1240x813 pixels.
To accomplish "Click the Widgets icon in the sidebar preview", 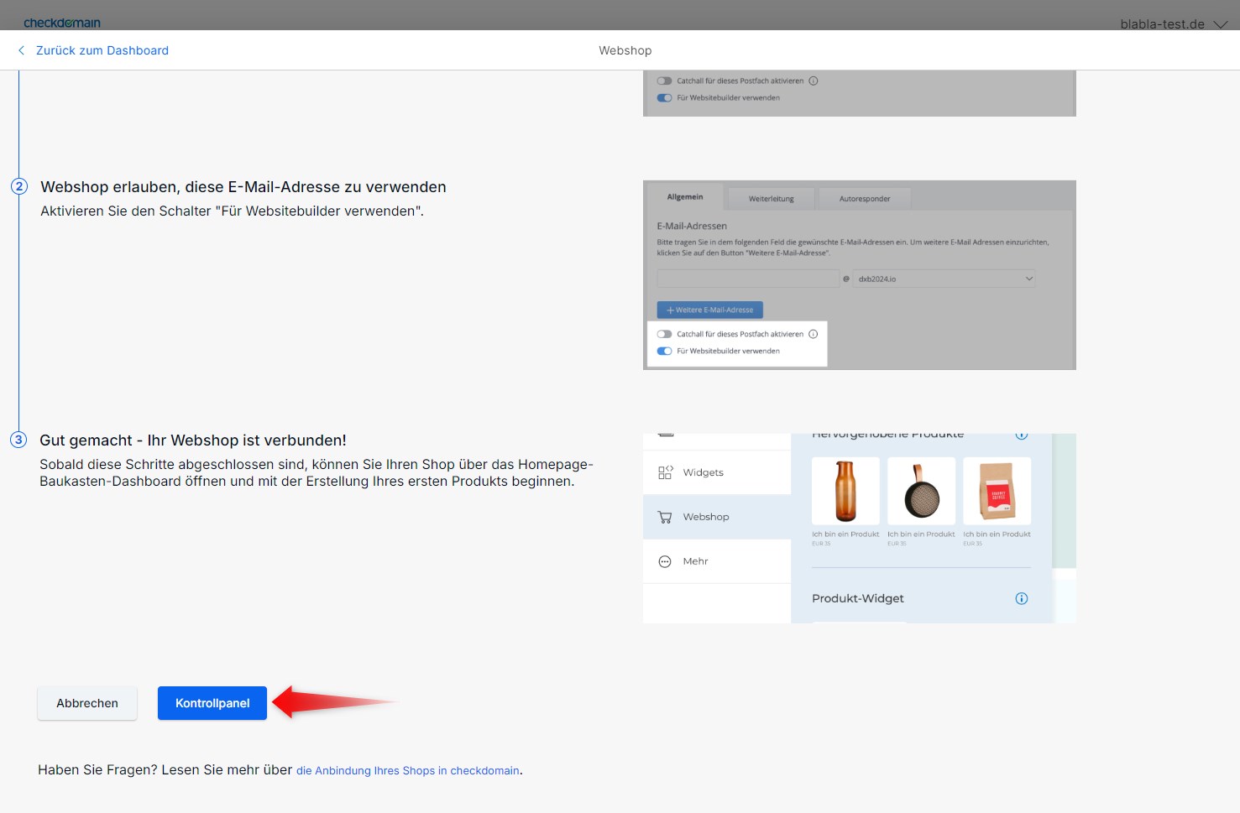I will pos(665,472).
